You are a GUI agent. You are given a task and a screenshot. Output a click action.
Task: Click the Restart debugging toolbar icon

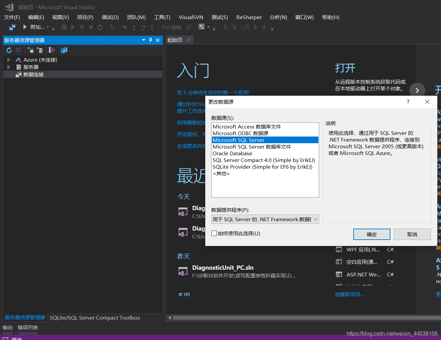pos(100,27)
